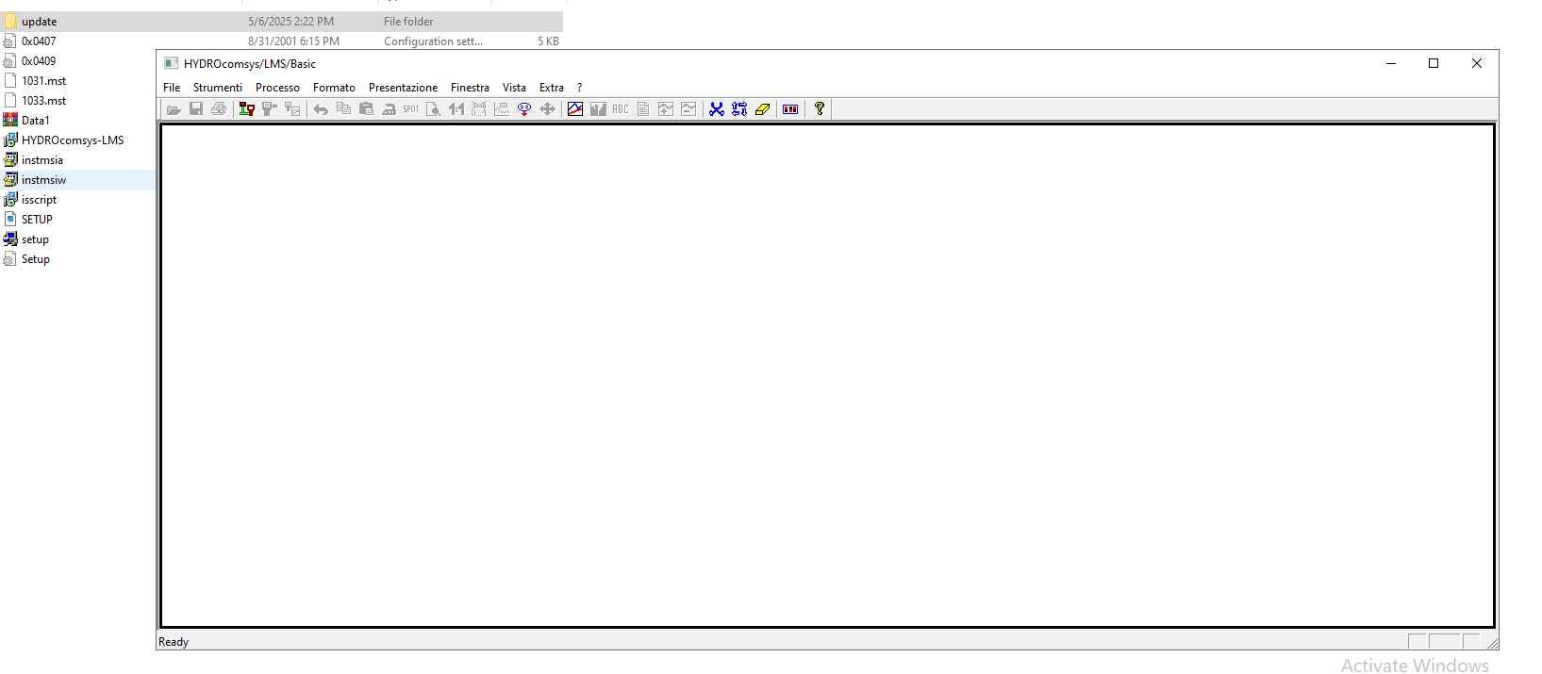This screenshot has height=674, width=1542.
Task: Click the Print toolbar icon
Action: click(219, 109)
